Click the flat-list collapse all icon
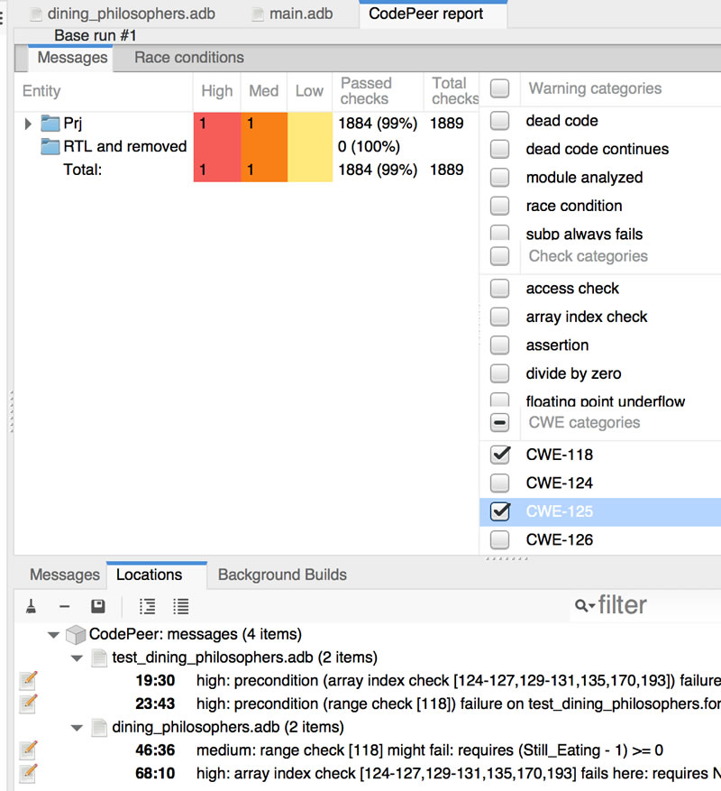This screenshot has height=791, width=721. (180, 606)
